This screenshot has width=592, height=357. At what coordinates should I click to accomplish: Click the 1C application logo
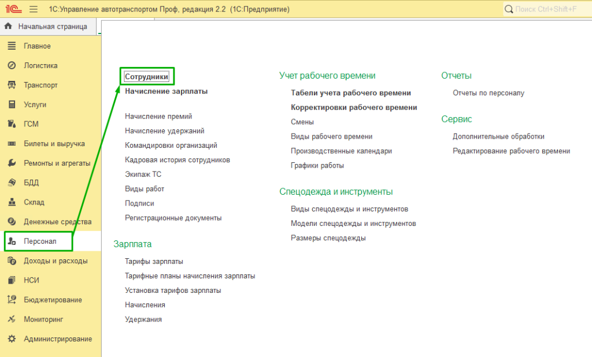(13, 9)
